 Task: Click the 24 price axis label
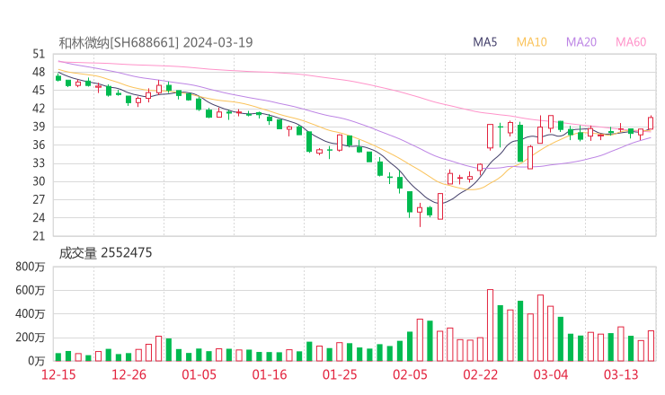(x=39, y=218)
